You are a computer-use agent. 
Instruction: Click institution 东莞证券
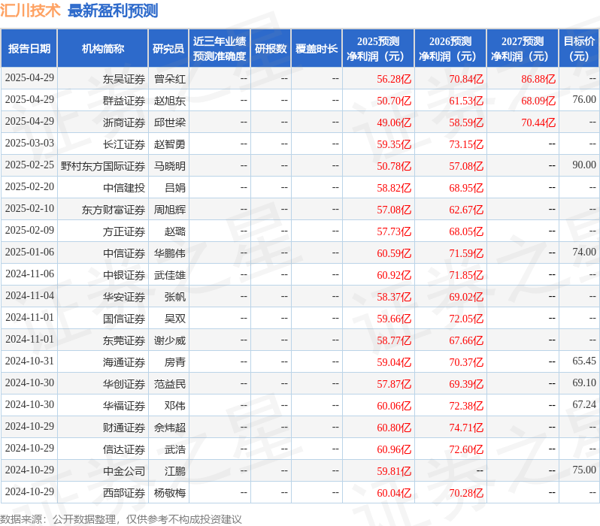pos(124,341)
